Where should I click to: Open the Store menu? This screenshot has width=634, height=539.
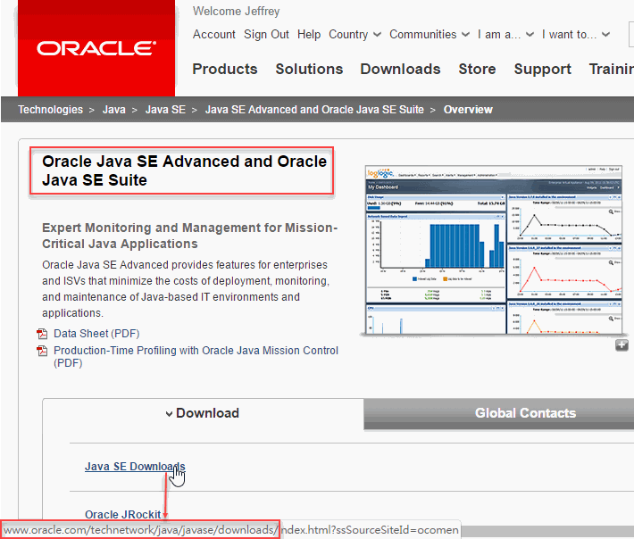(477, 69)
